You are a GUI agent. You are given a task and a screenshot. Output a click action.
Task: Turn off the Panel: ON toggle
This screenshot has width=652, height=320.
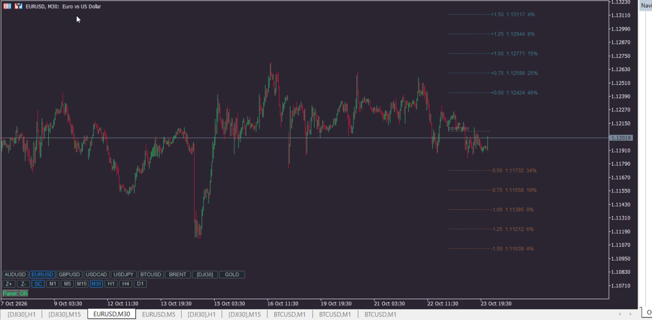click(x=15, y=294)
